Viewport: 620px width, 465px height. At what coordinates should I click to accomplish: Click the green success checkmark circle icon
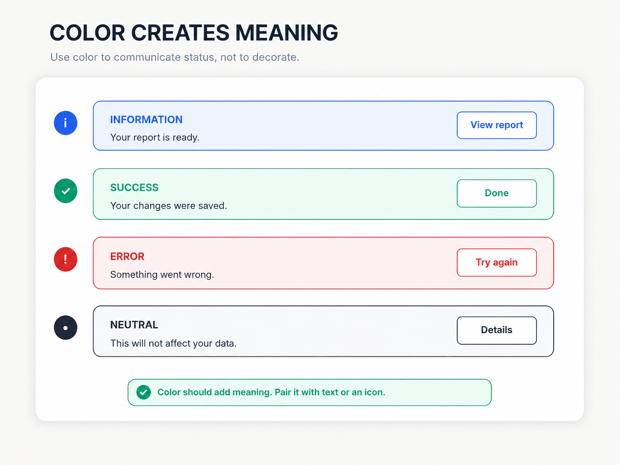66,191
